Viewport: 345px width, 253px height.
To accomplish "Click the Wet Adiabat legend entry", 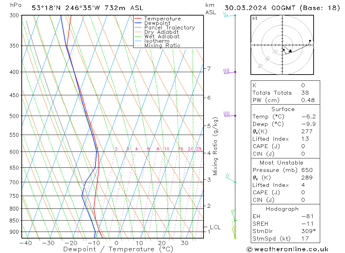I will tap(157, 37).
